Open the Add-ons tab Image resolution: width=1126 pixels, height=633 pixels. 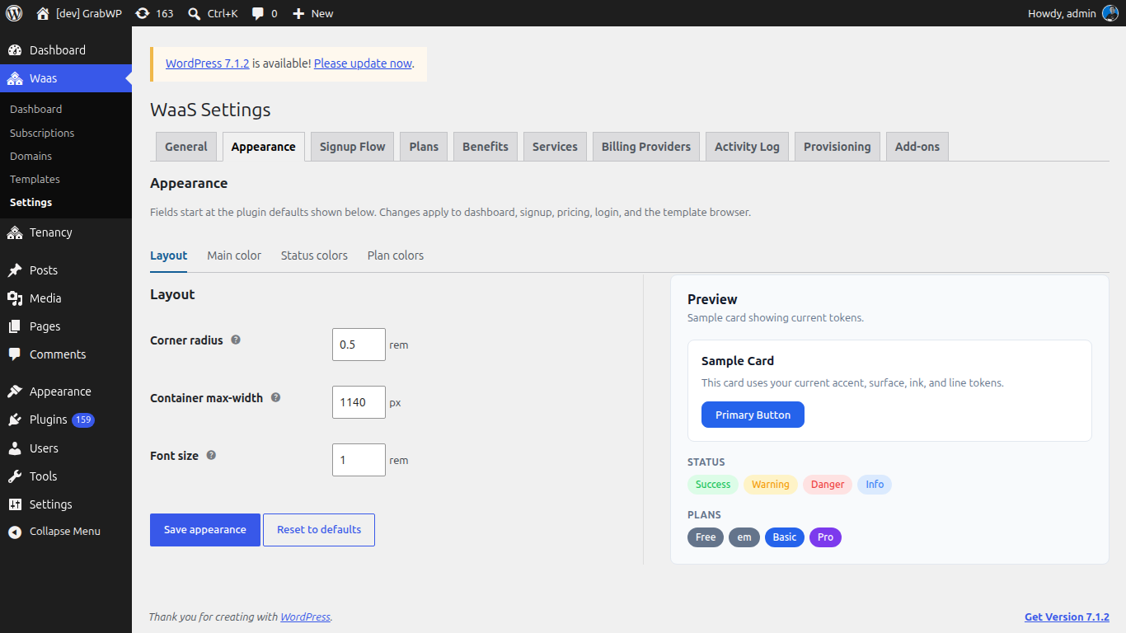click(917, 147)
